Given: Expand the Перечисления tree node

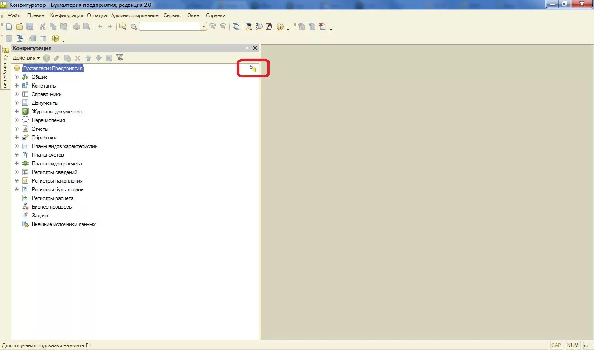Looking at the screenshot, I should point(17,120).
